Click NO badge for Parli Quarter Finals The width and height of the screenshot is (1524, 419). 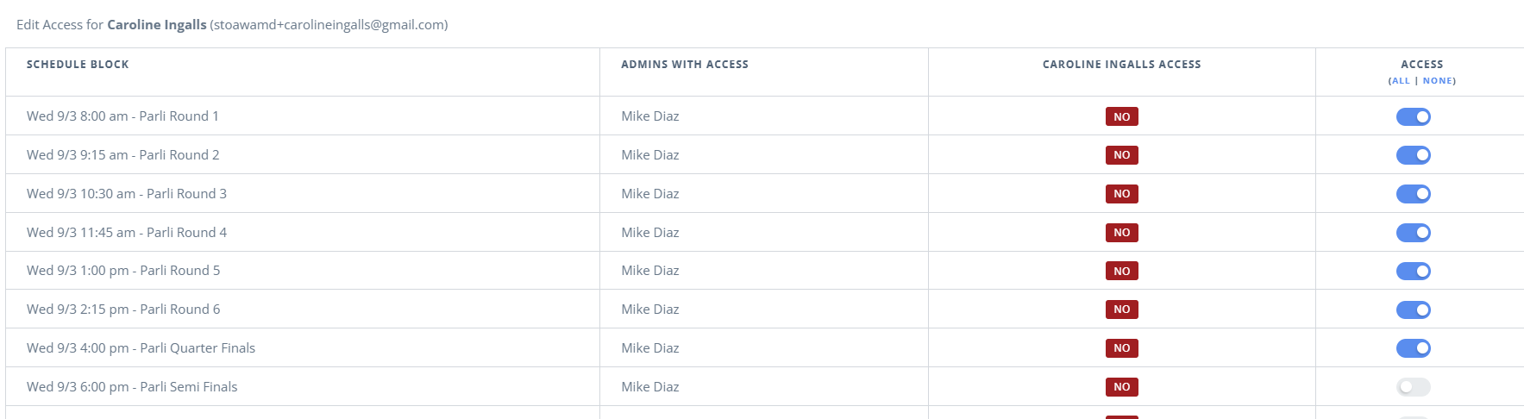(1121, 348)
